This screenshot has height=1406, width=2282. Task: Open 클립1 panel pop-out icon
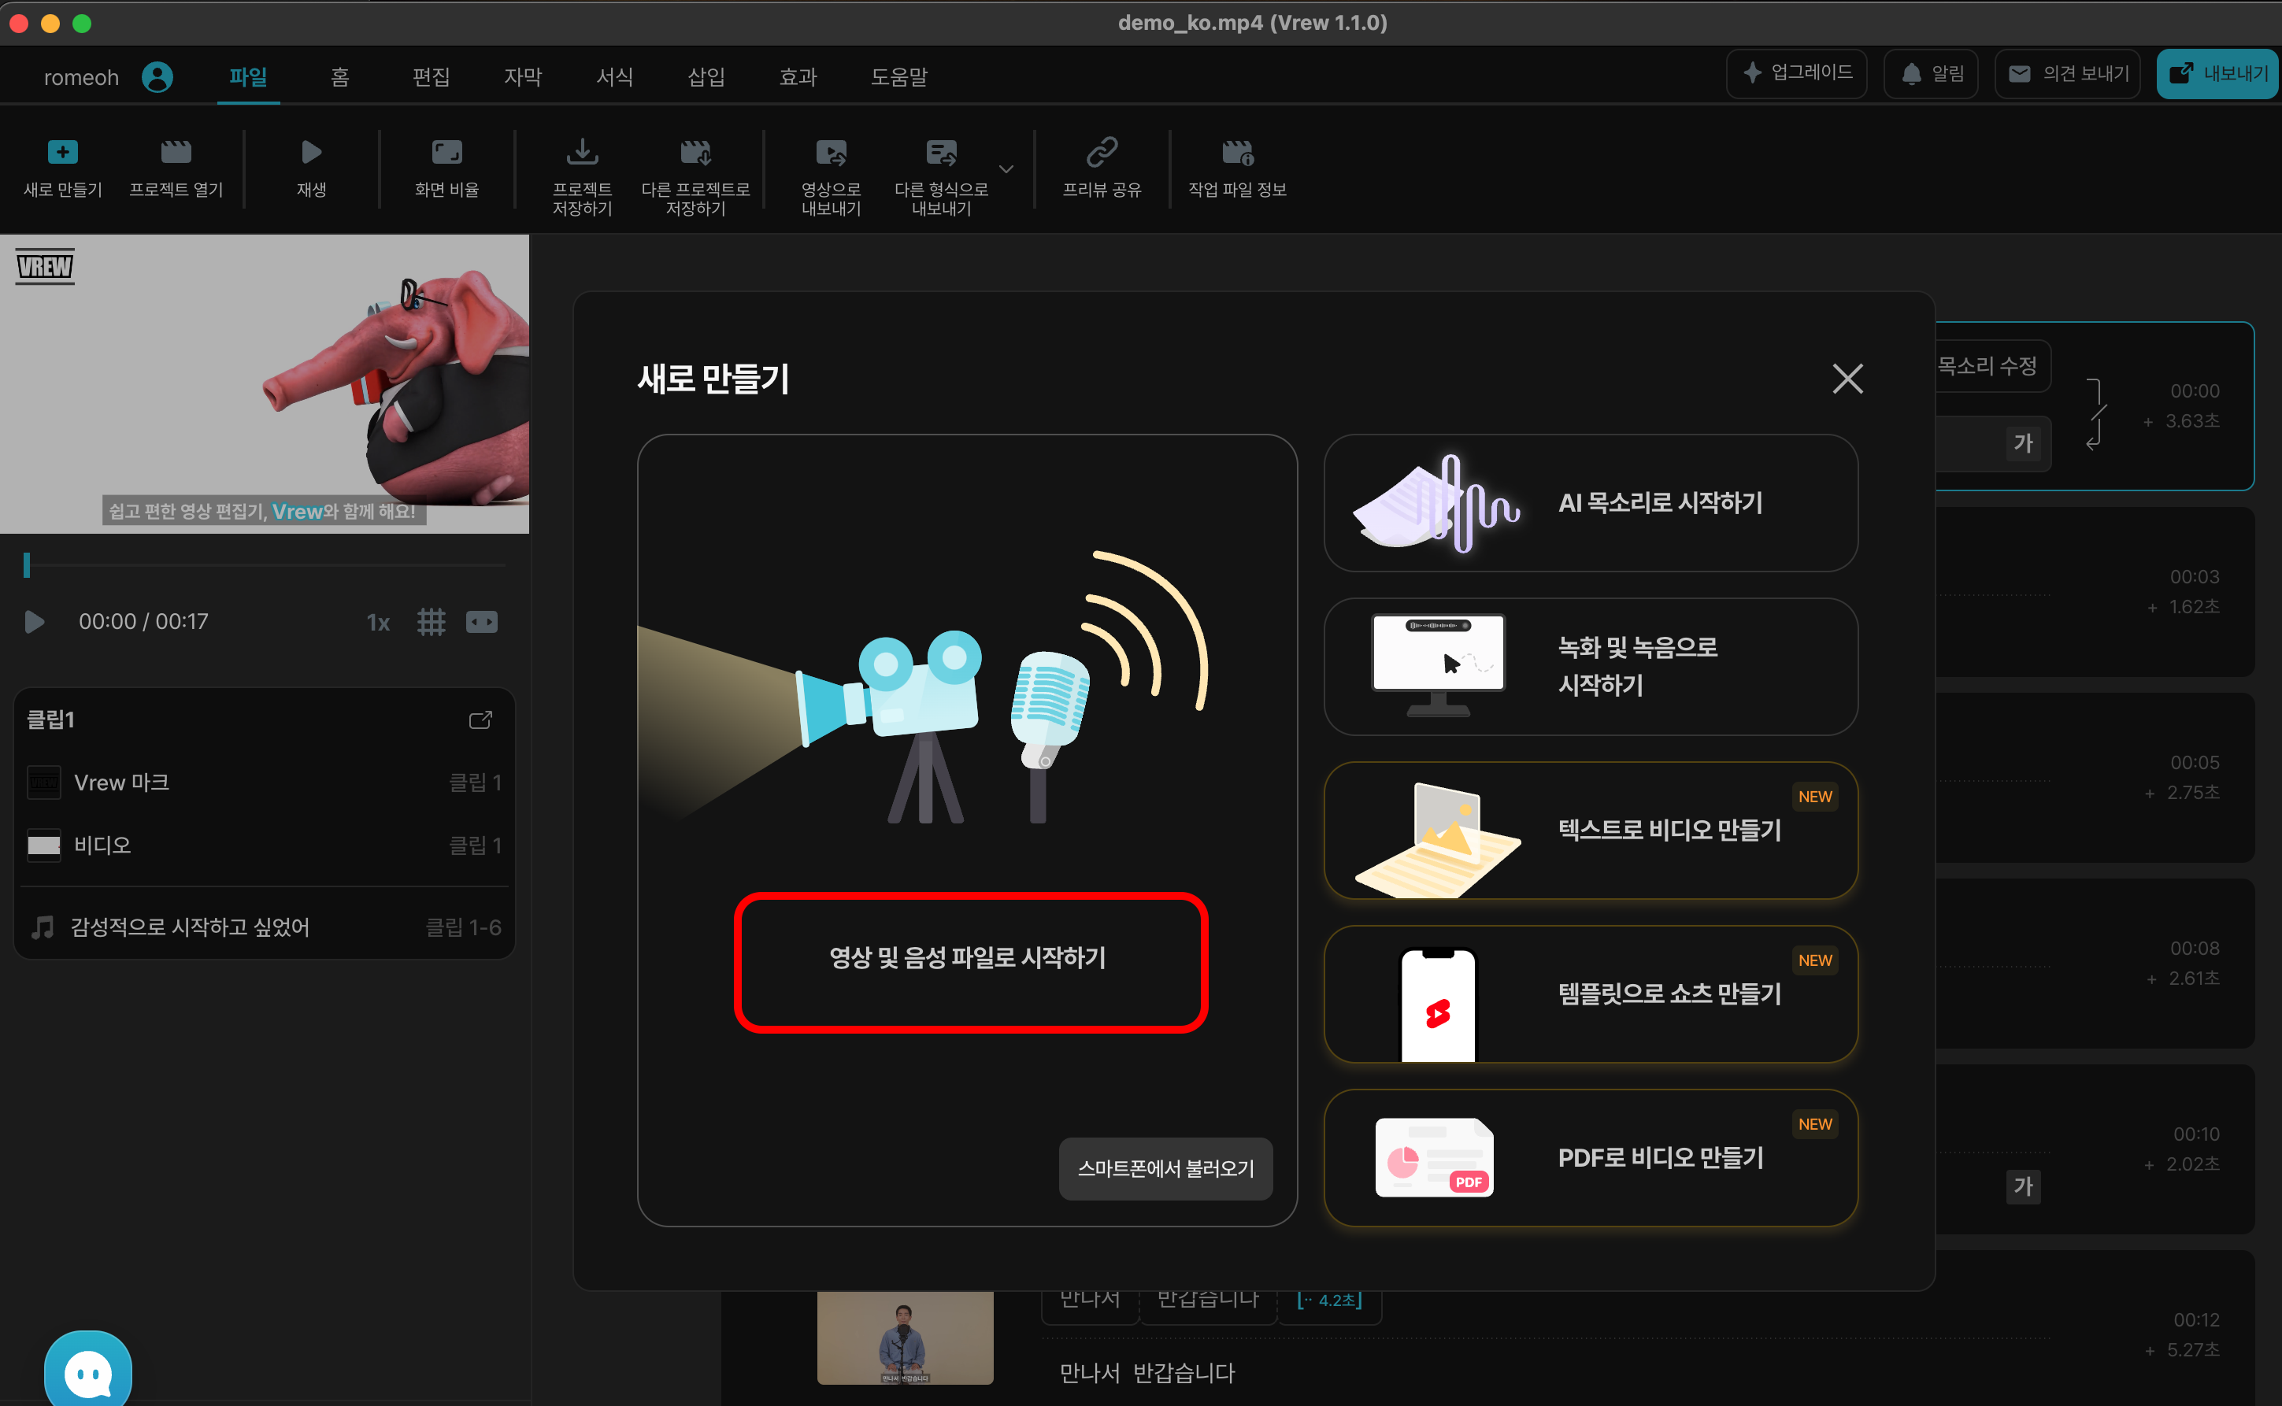pyautogui.click(x=480, y=720)
